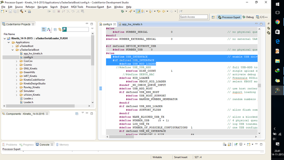Click the build hammer icon in toolbar
The width and height of the screenshot is (284, 160).
point(21,11)
